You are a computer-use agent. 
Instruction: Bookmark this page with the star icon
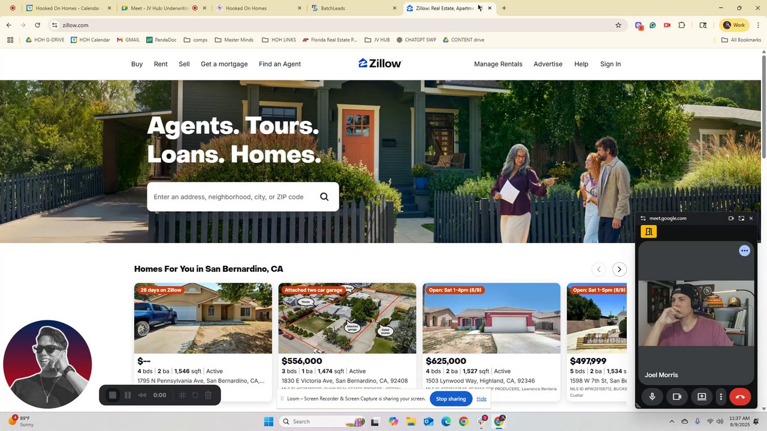(618, 25)
